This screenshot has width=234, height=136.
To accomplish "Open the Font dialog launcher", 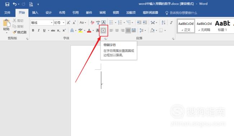I will pos(105,39).
